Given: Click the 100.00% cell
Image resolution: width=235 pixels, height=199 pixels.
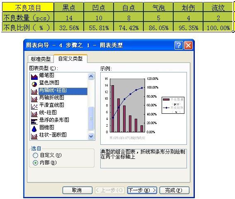Looking at the screenshot, I should pyautogui.click(x=218, y=26).
